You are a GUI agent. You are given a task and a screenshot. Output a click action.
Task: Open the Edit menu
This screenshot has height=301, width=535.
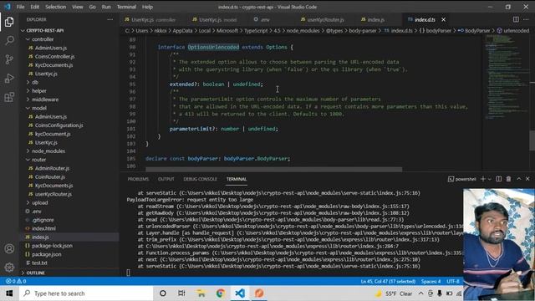point(35,7)
